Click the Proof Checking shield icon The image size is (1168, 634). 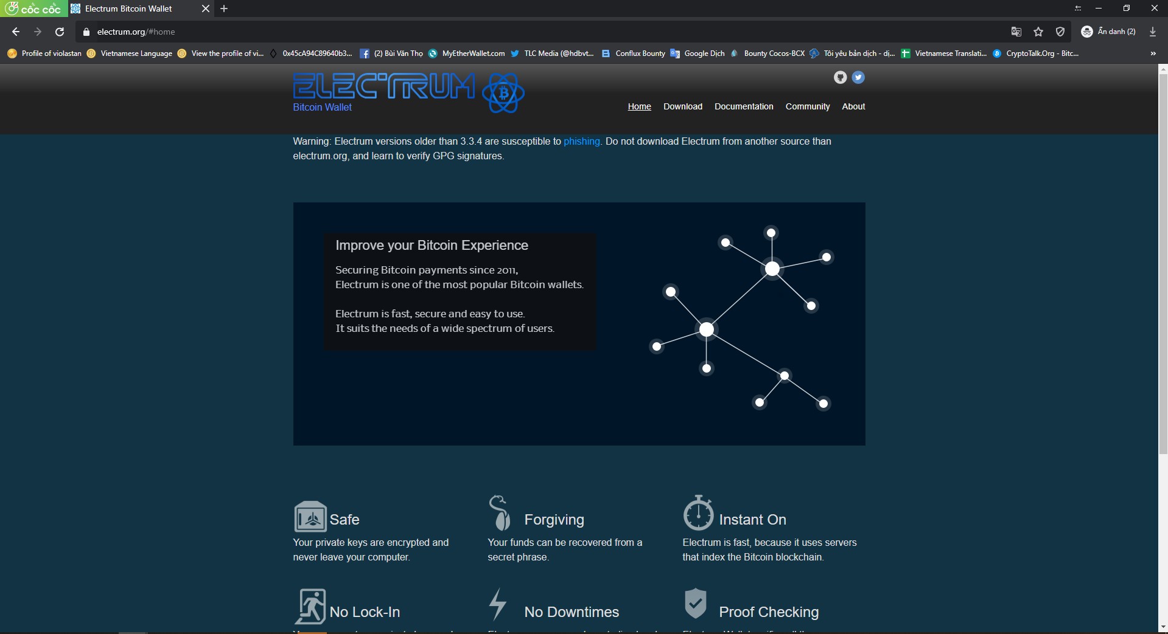(x=696, y=603)
